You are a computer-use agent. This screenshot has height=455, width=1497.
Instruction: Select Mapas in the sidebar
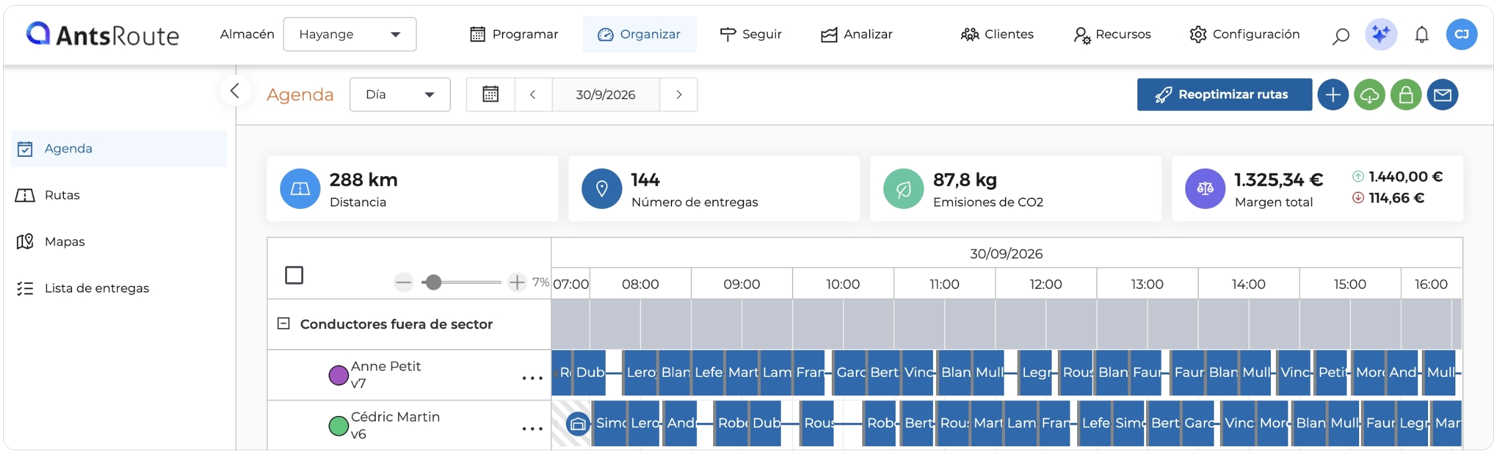119,242
